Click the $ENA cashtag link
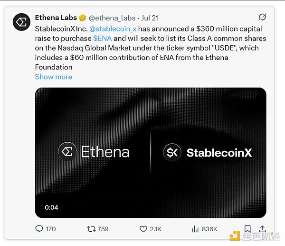The image size is (285, 246). [x=103, y=39]
